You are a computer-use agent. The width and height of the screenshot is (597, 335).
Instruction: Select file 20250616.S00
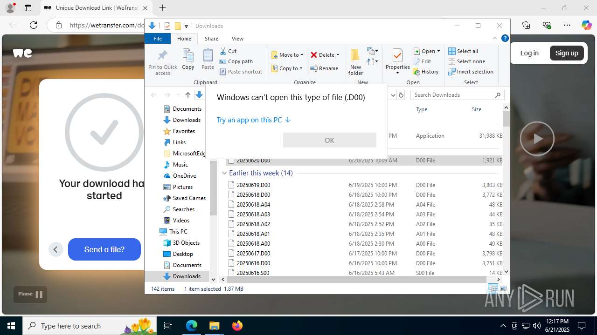click(x=253, y=273)
